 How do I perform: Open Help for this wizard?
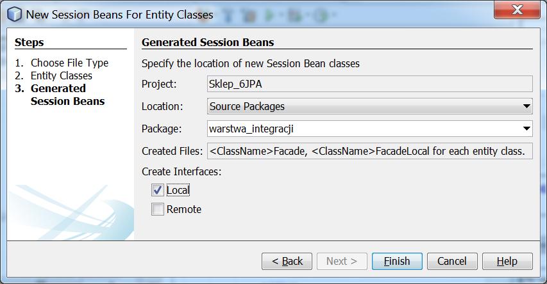click(507, 261)
